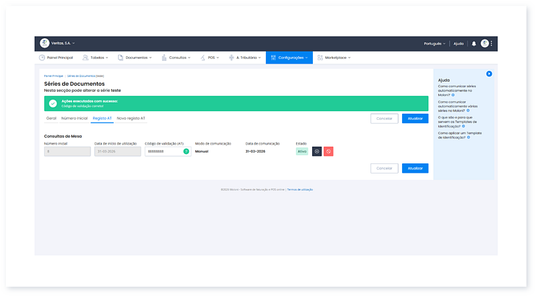The width and height of the screenshot is (536, 296).
Task: Click the Ajuda link in top bar
Action: tap(458, 44)
